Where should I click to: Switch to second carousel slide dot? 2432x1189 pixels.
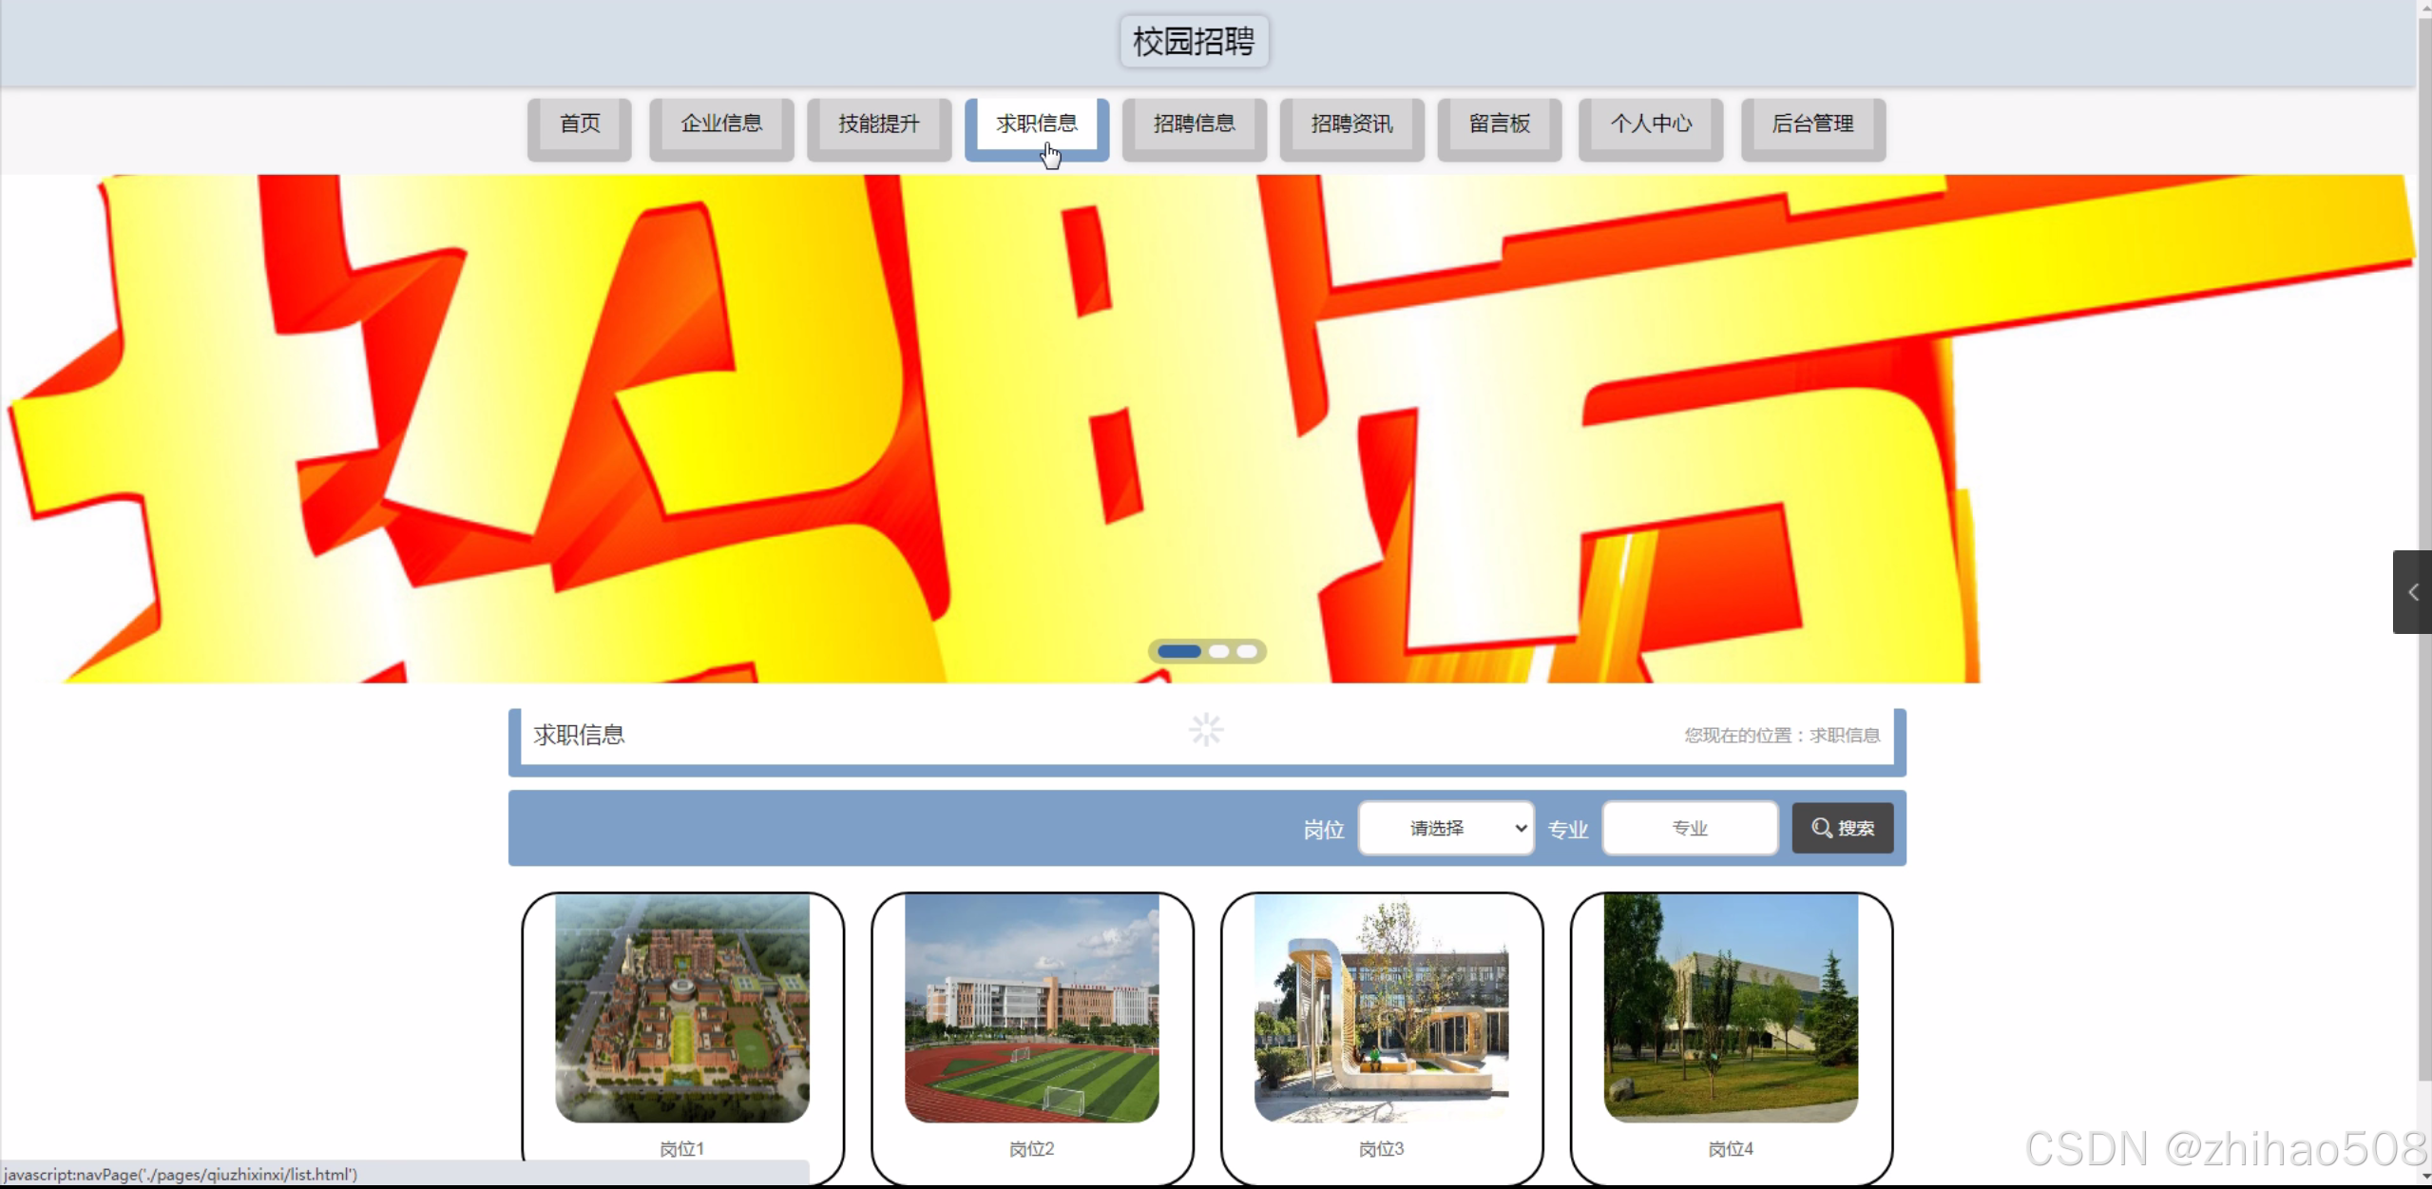(x=1219, y=651)
